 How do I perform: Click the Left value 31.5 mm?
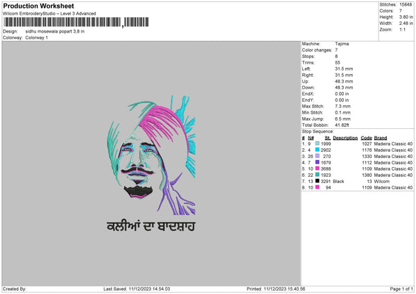click(344, 69)
